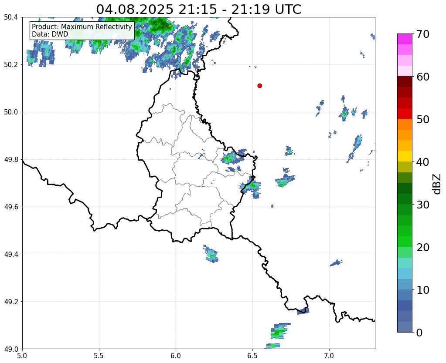Select the 'Product: Maximum Reflectivity' label
Viewport: 446px width, 363px height.
[82, 27]
